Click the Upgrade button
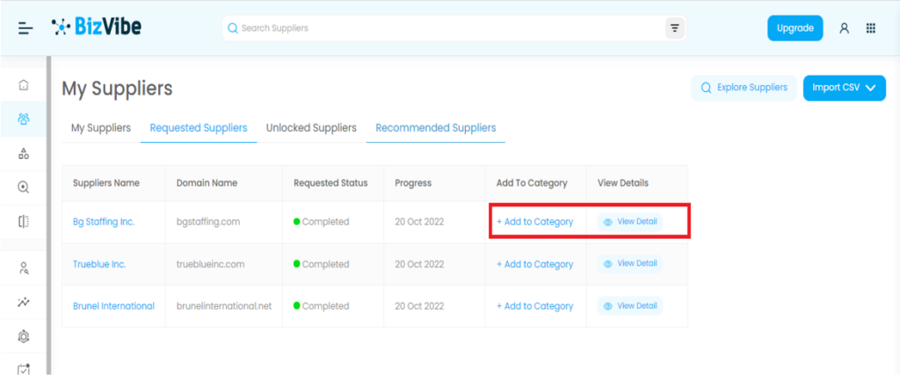The width and height of the screenshot is (900, 380). (795, 28)
